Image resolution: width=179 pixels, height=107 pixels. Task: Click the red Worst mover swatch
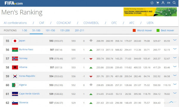click(134, 30)
